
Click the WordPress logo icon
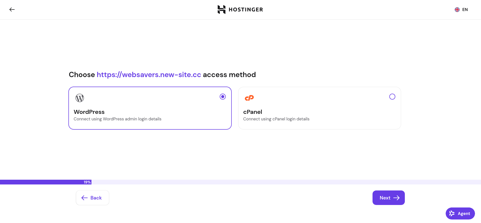coord(80,98)
